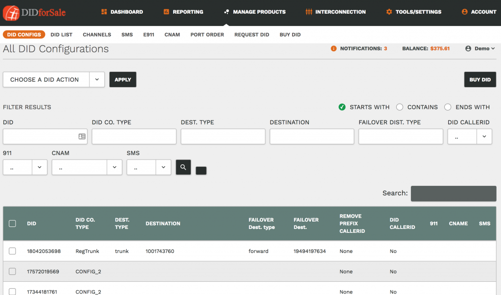Click destination value 1001743760

point(160,251)
